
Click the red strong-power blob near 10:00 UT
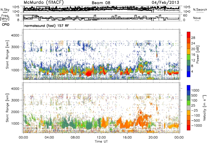tap(88, 73)
